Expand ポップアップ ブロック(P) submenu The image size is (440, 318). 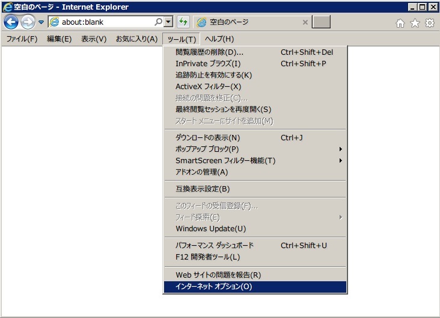(x=255, y=149)
